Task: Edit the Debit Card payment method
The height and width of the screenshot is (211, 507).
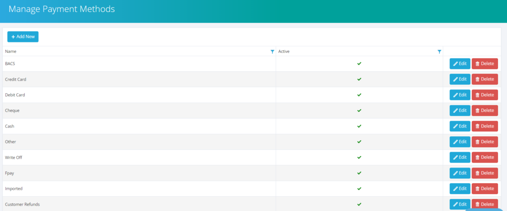Action: 460,95
